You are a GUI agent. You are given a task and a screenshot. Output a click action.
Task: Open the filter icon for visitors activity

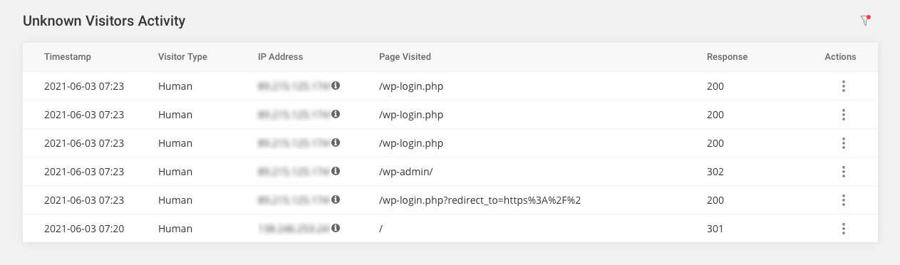(865, 21)
